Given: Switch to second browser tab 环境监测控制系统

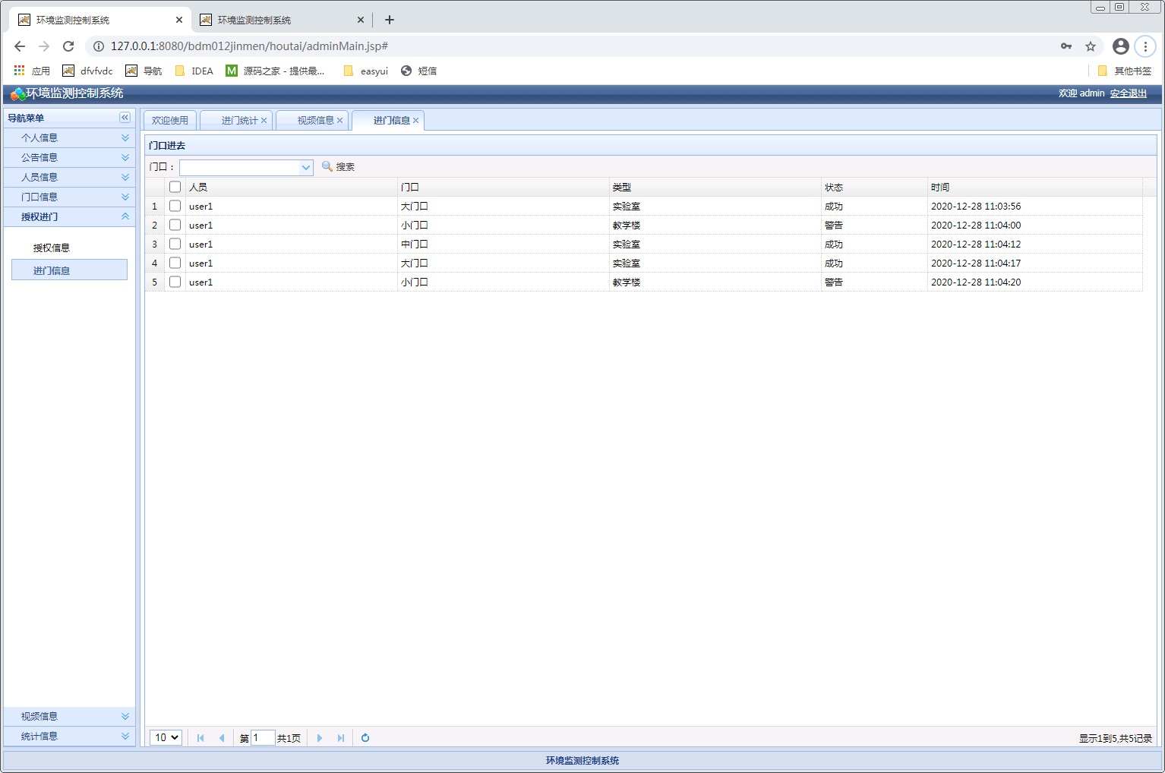Looking at the screenshot, I should coord(281,20).
